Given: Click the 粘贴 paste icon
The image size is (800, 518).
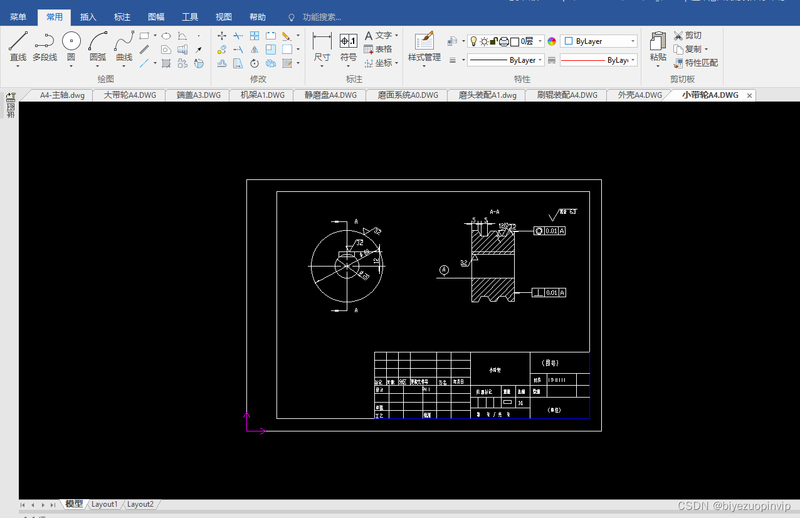Looking at the screenshot, I should pyautogui.click(x=658, y=41).
